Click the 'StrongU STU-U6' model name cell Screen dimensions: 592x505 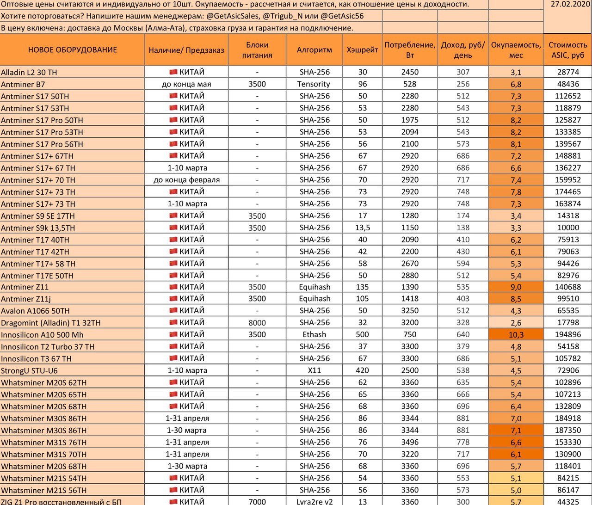pos(72,370)
